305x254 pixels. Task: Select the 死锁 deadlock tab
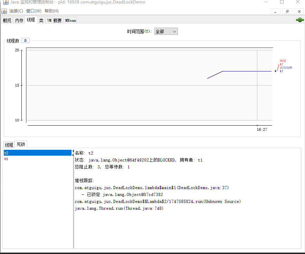point(21,144)
